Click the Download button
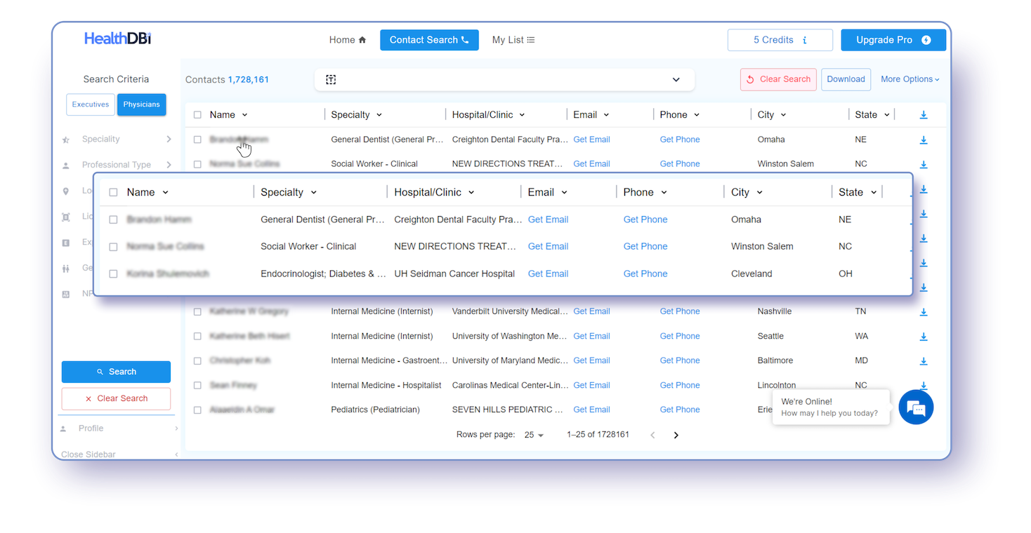This screenshot has height=533, width=1031. point(846,79)
